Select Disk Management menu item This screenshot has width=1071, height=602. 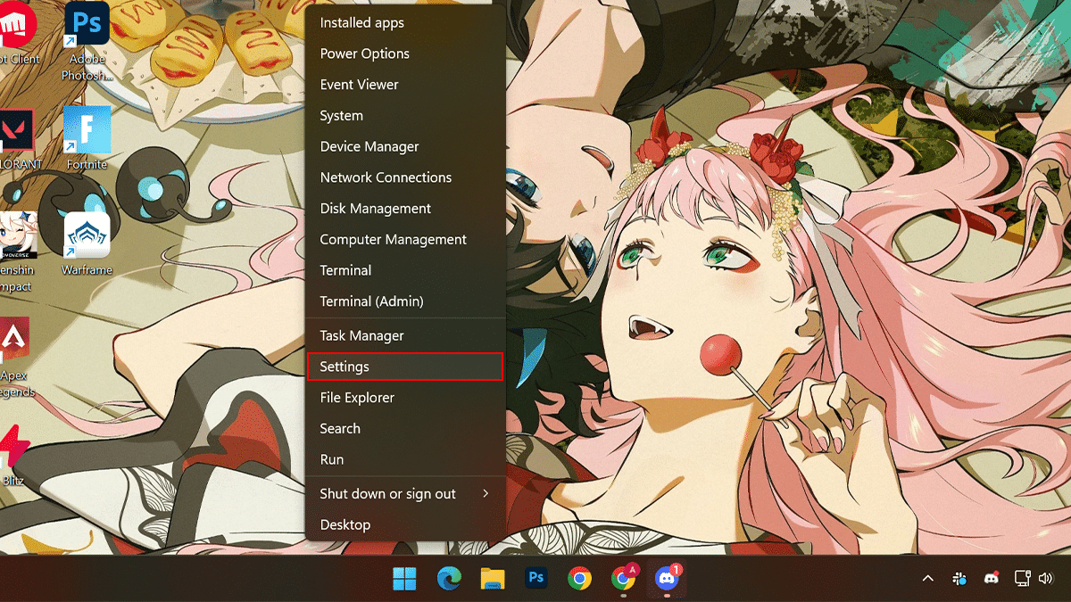click(375, 209)
